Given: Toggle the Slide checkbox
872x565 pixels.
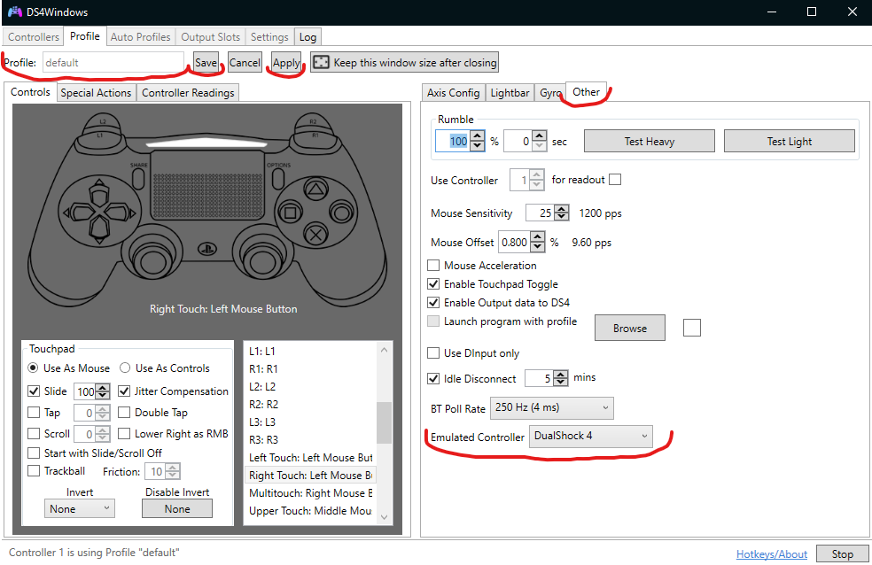Looking at the screenshot, I should coord(34,391).
